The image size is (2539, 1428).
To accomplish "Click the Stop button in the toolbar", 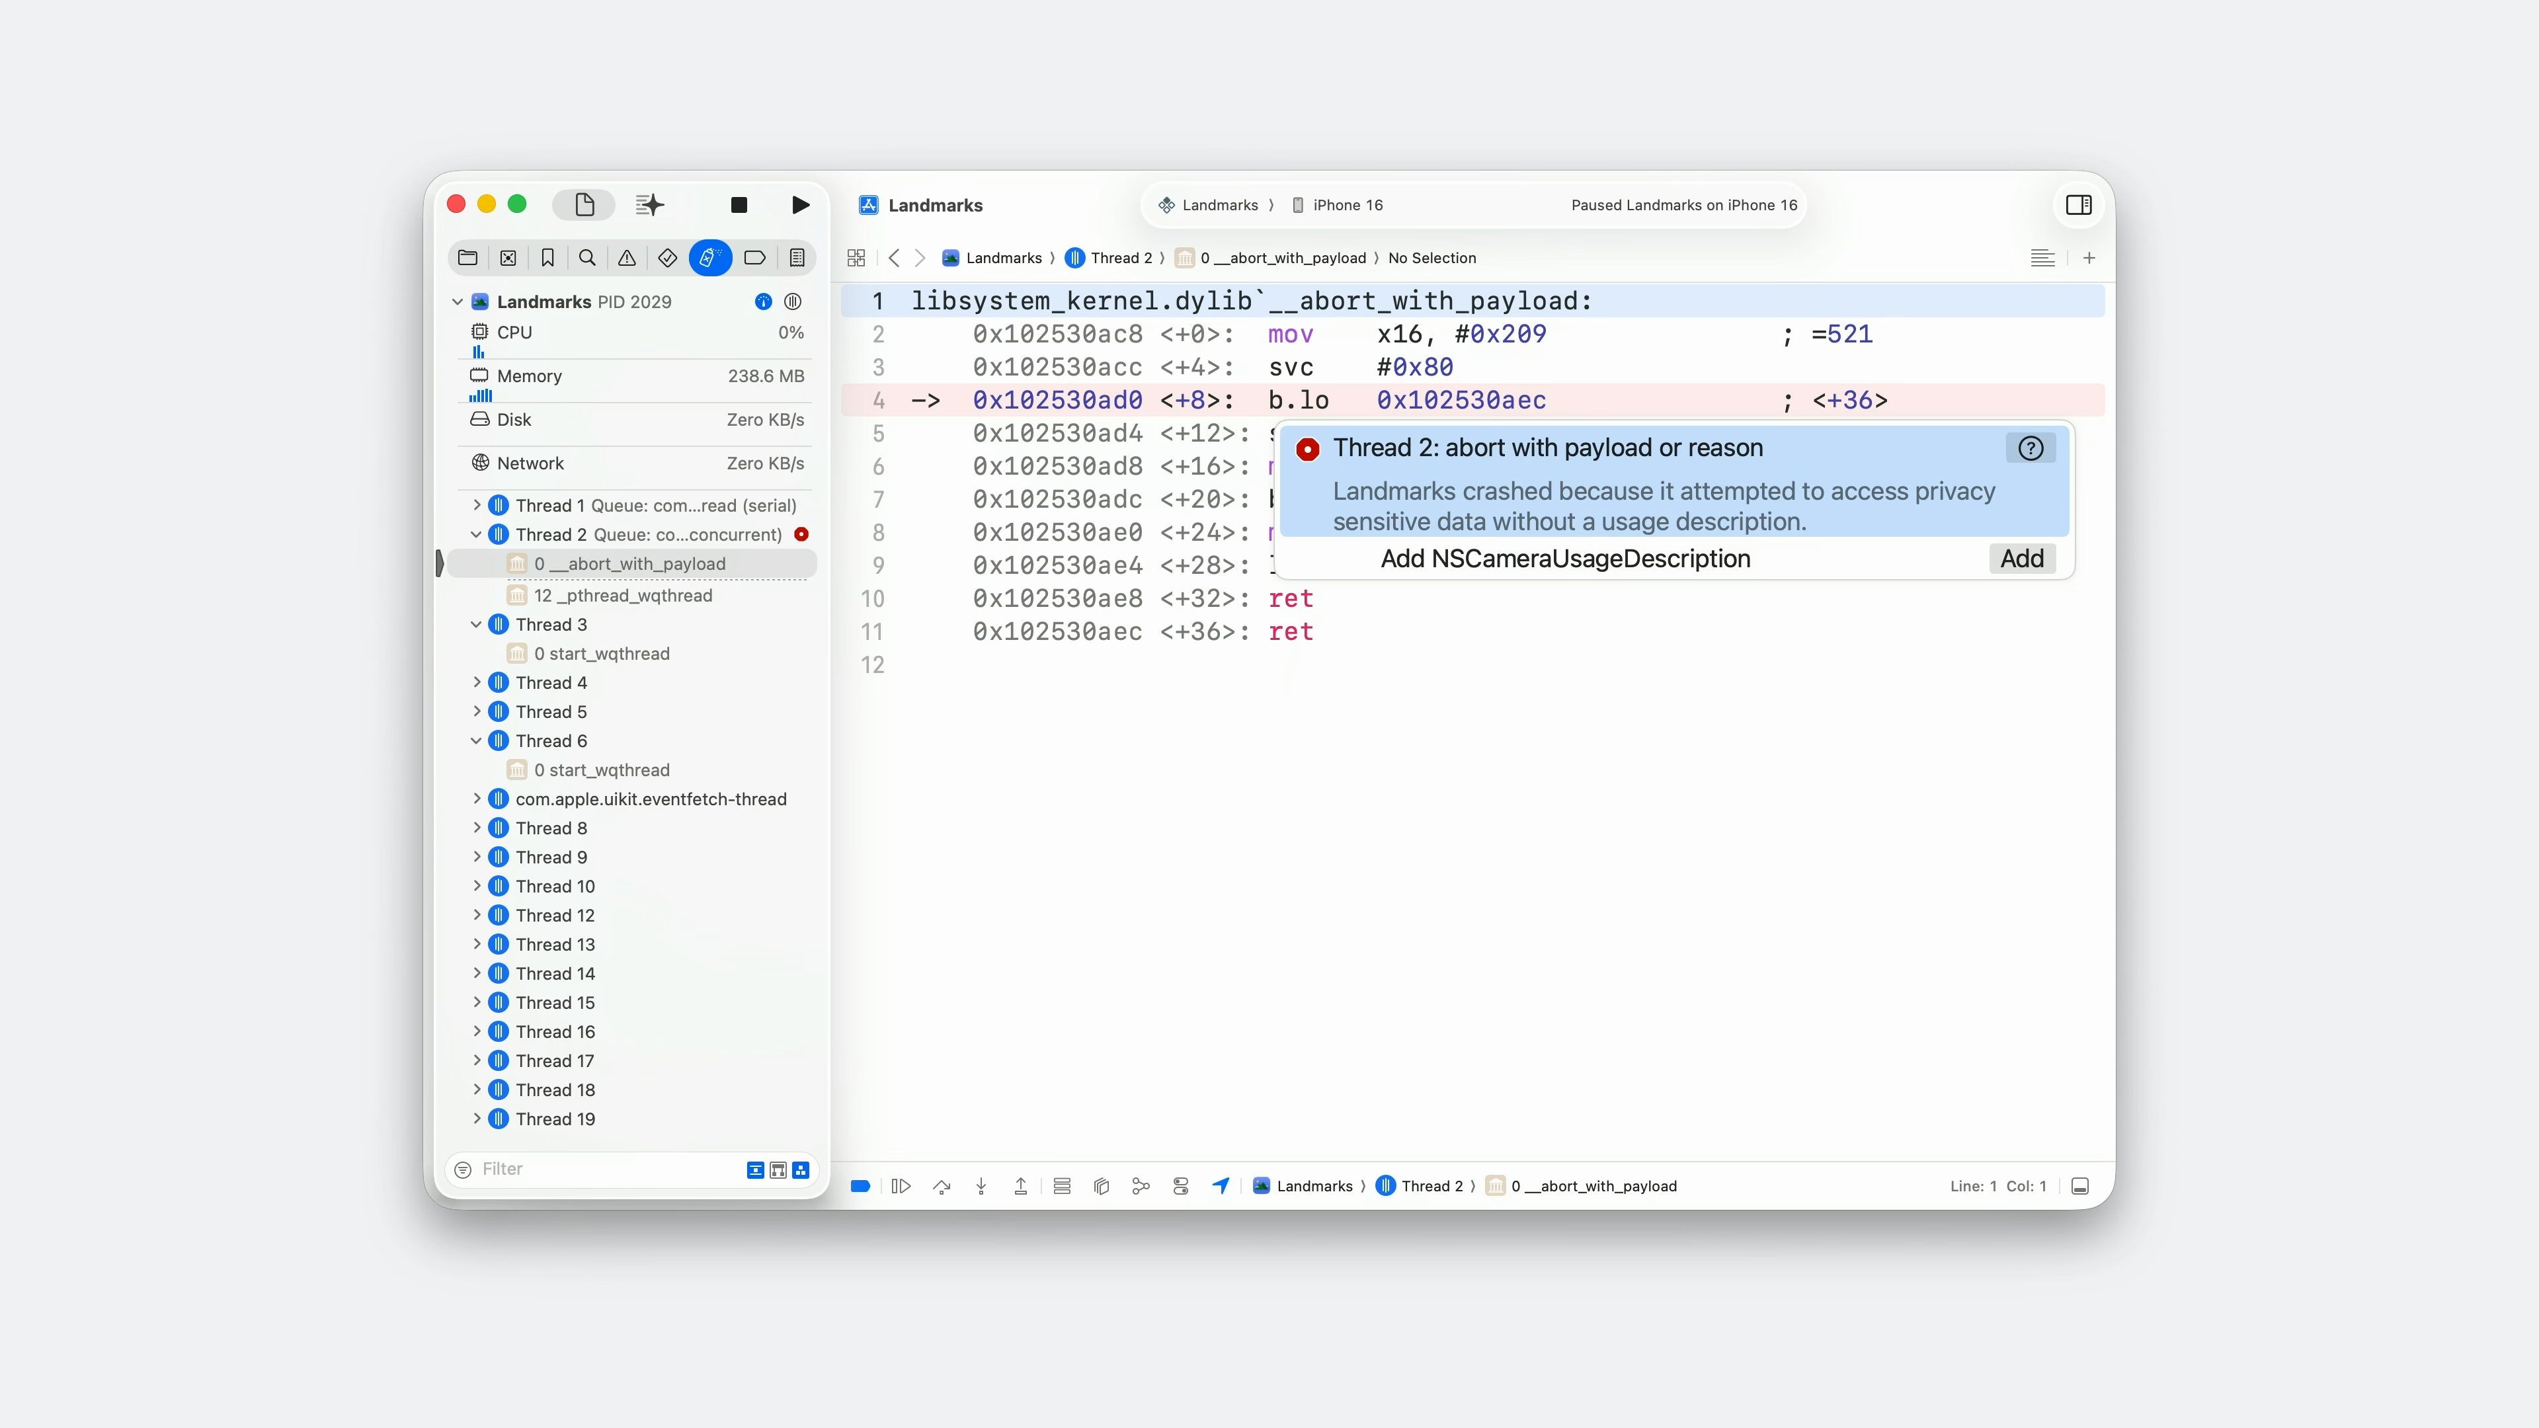I will (739, 205).
